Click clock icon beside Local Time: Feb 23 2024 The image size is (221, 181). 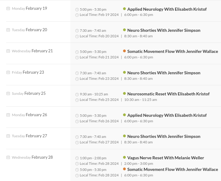tap(77, 79)
